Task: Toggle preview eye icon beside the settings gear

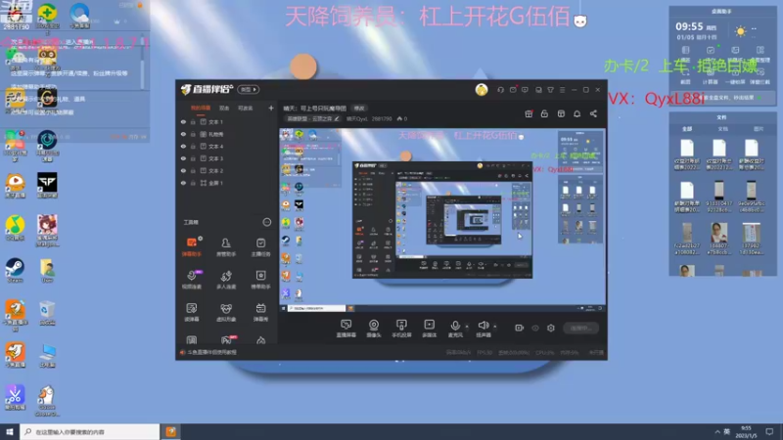Action: point(535,328)
